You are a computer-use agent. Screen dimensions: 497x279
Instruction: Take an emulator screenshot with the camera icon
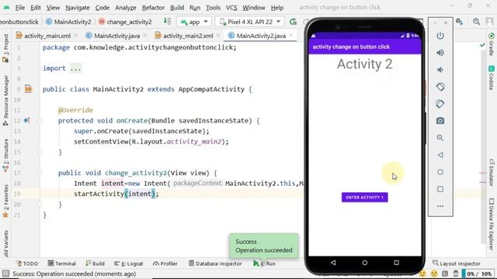[x=440, y=121]
